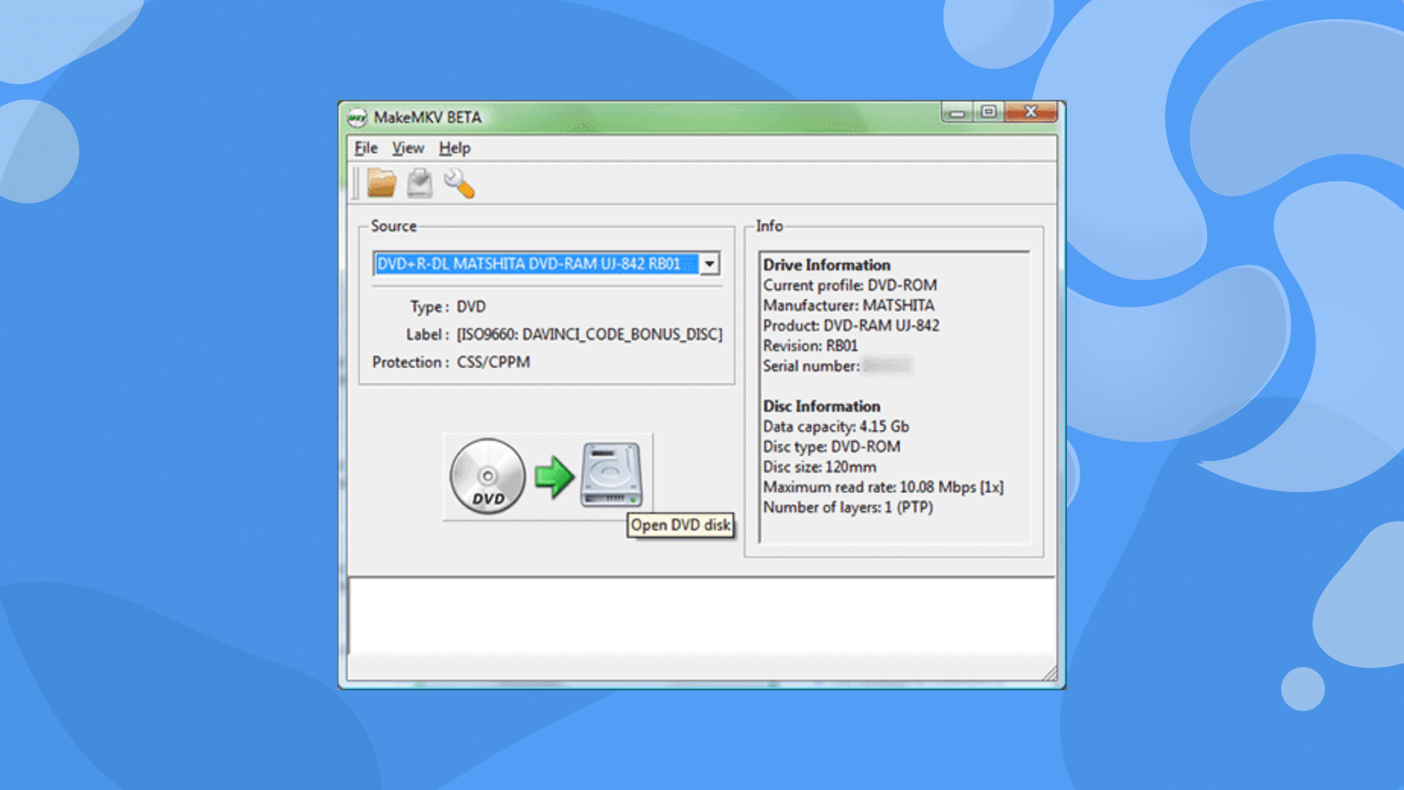Viewport: 1404px width, 790px height.
Task: Click the window resize grip corner
Action: tap(1050, 673)
